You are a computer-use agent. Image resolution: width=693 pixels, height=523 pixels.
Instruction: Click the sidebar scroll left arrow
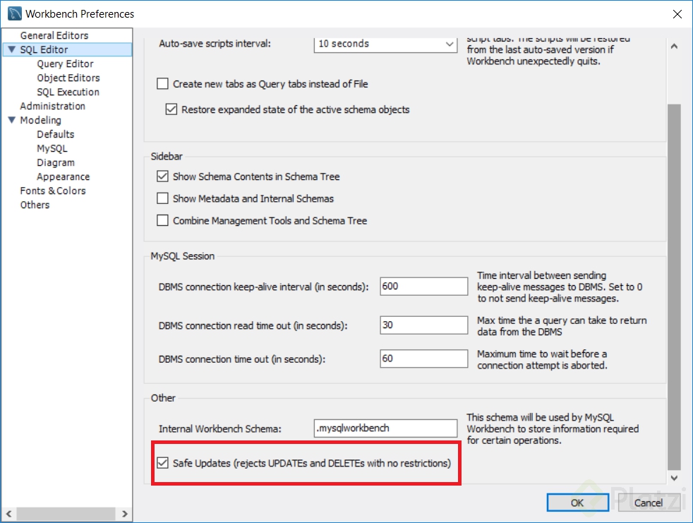[9, 514]
